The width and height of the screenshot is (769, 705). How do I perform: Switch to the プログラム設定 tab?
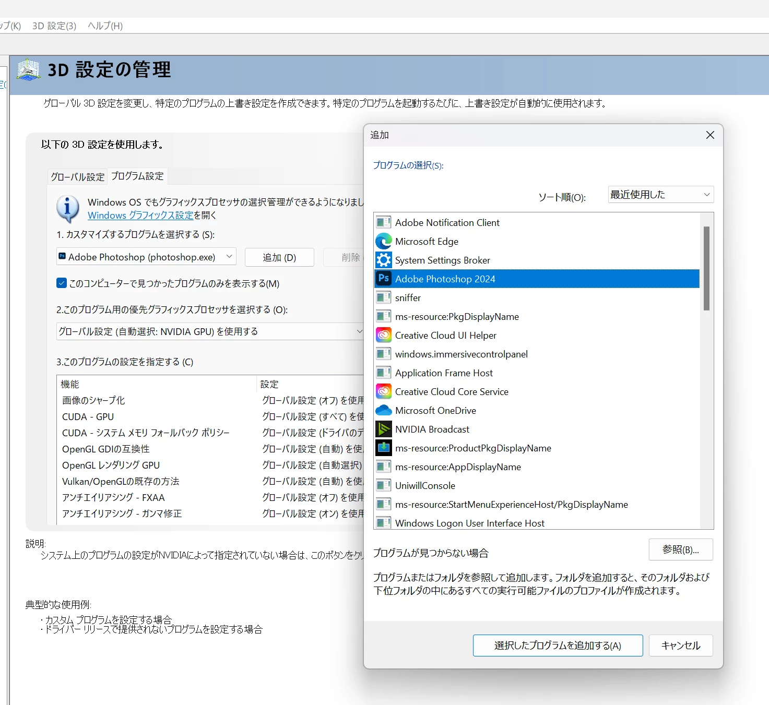pos(137,176)
